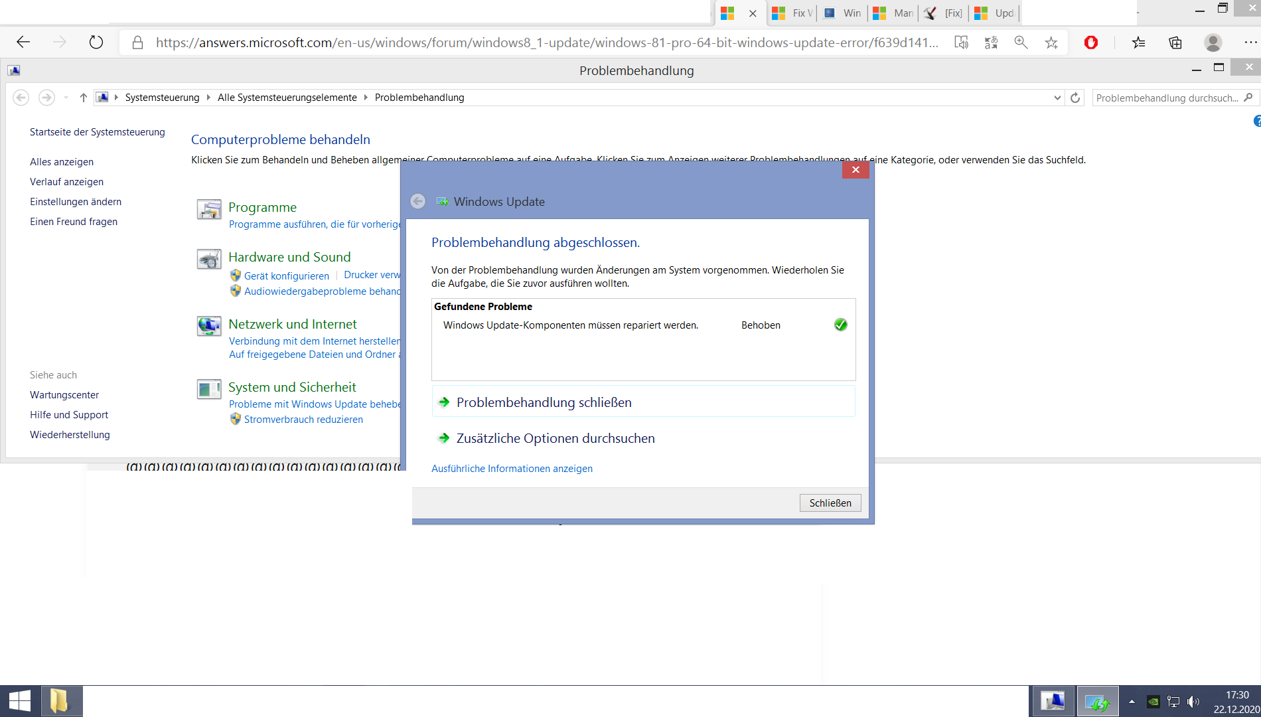Switch to the 'Fix V' tab
Viewport: 1261px width, 717px height.
tap(792, 13)
